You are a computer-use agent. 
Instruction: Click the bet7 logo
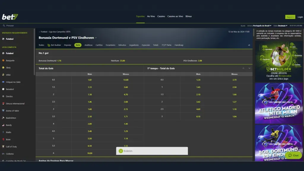10,17
